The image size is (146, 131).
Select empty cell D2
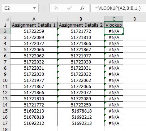click(x=135, y=31)
